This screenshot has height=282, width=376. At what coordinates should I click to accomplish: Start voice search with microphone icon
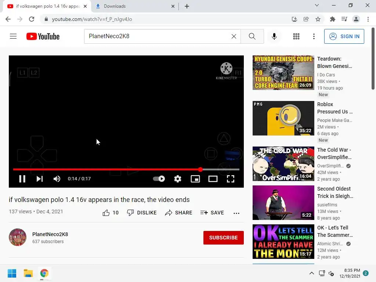click(274, 36)
